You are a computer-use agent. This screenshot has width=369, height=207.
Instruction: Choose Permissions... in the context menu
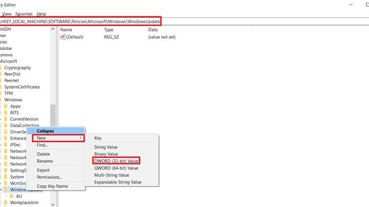pos(49,177)
